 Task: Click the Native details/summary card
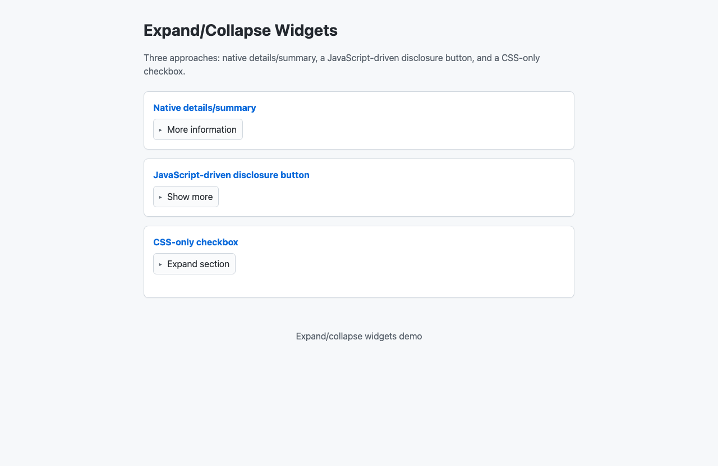[393, 120]
